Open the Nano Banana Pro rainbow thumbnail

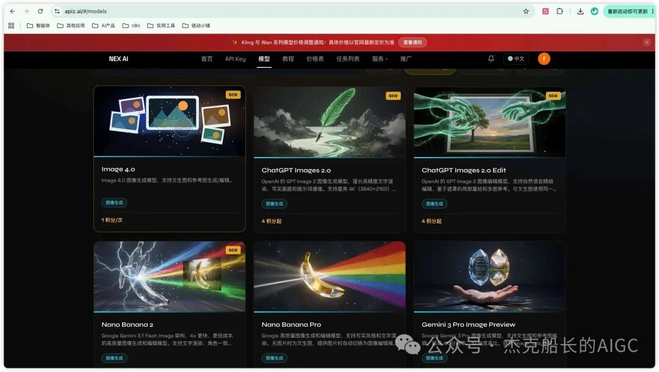click(x=329, y=277)
